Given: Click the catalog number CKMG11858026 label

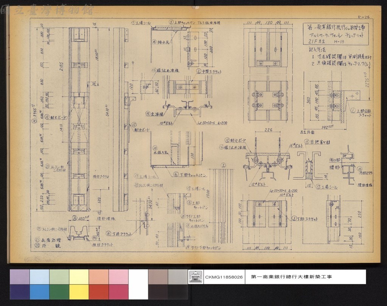Looking at the screenshot, I should click(x=224, y=277).
